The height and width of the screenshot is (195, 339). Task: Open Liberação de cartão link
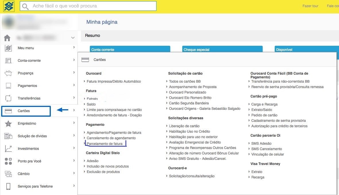pos(184,126)
